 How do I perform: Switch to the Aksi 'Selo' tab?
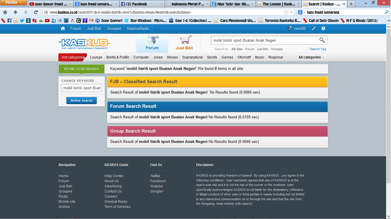coord(233,4)
